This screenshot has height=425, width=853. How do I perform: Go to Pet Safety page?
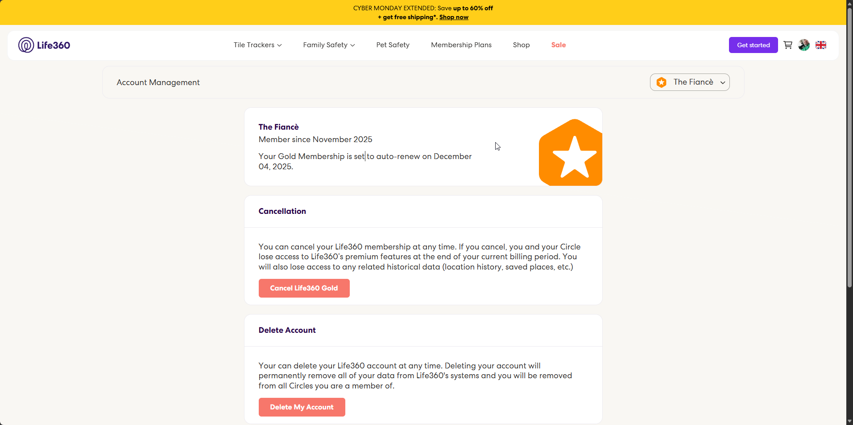tap(393, 45)
